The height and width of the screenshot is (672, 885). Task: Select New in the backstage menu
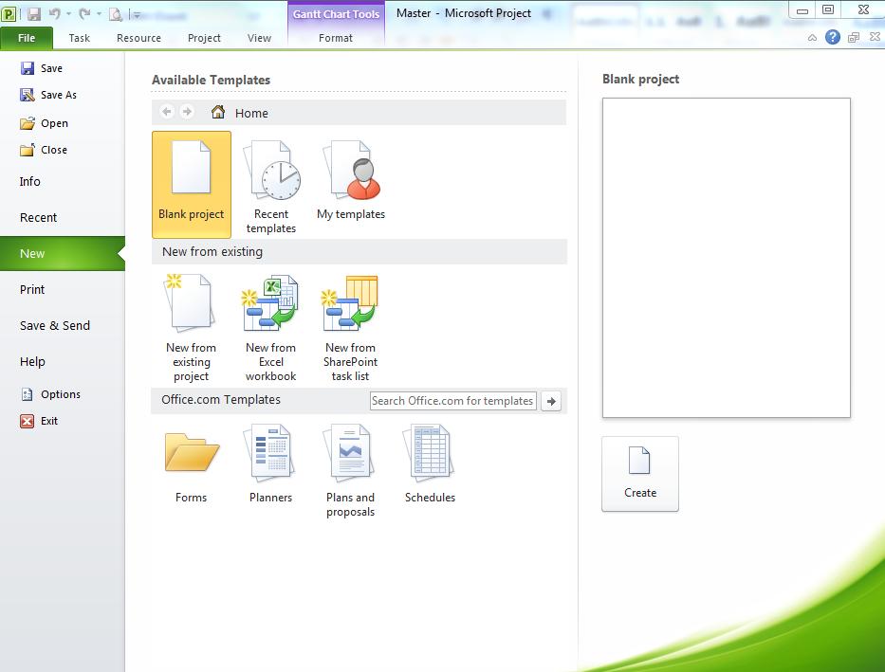62,254
